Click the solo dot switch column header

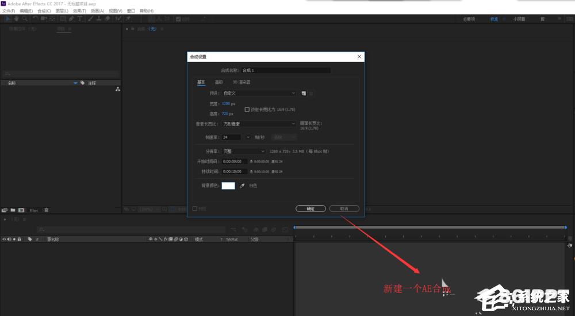14,239
